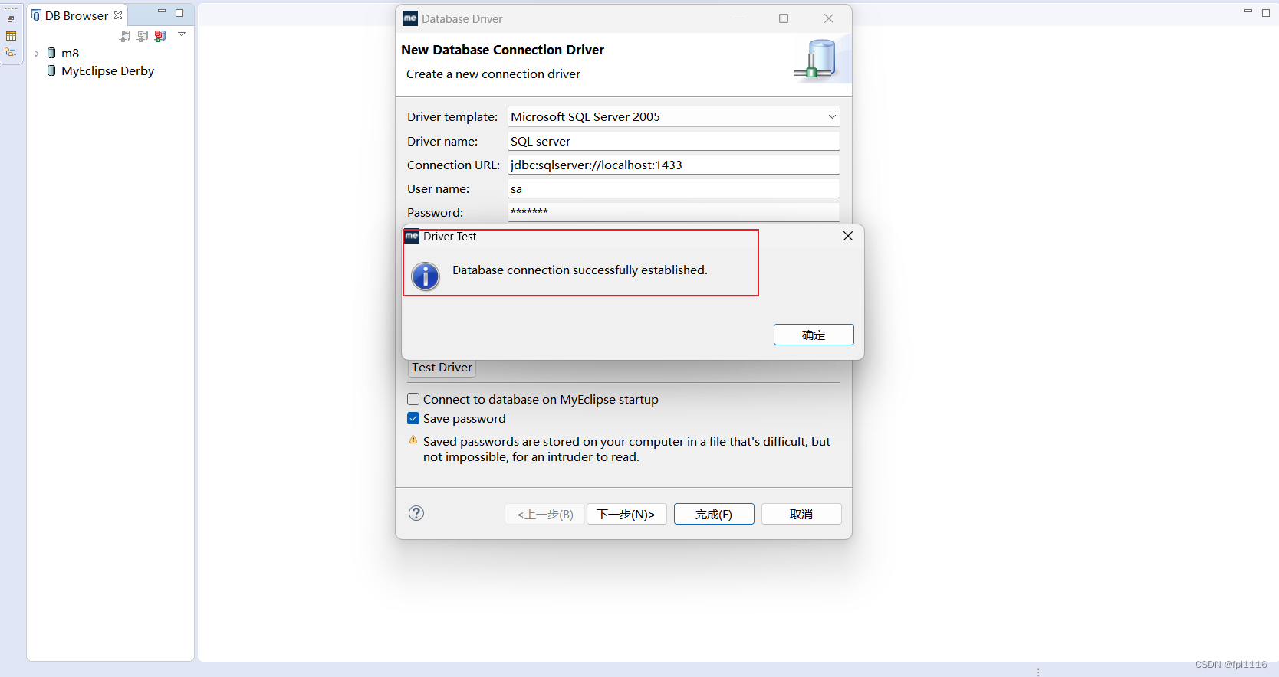
Task: Click the password warning icon
Action: click(413, 440)
